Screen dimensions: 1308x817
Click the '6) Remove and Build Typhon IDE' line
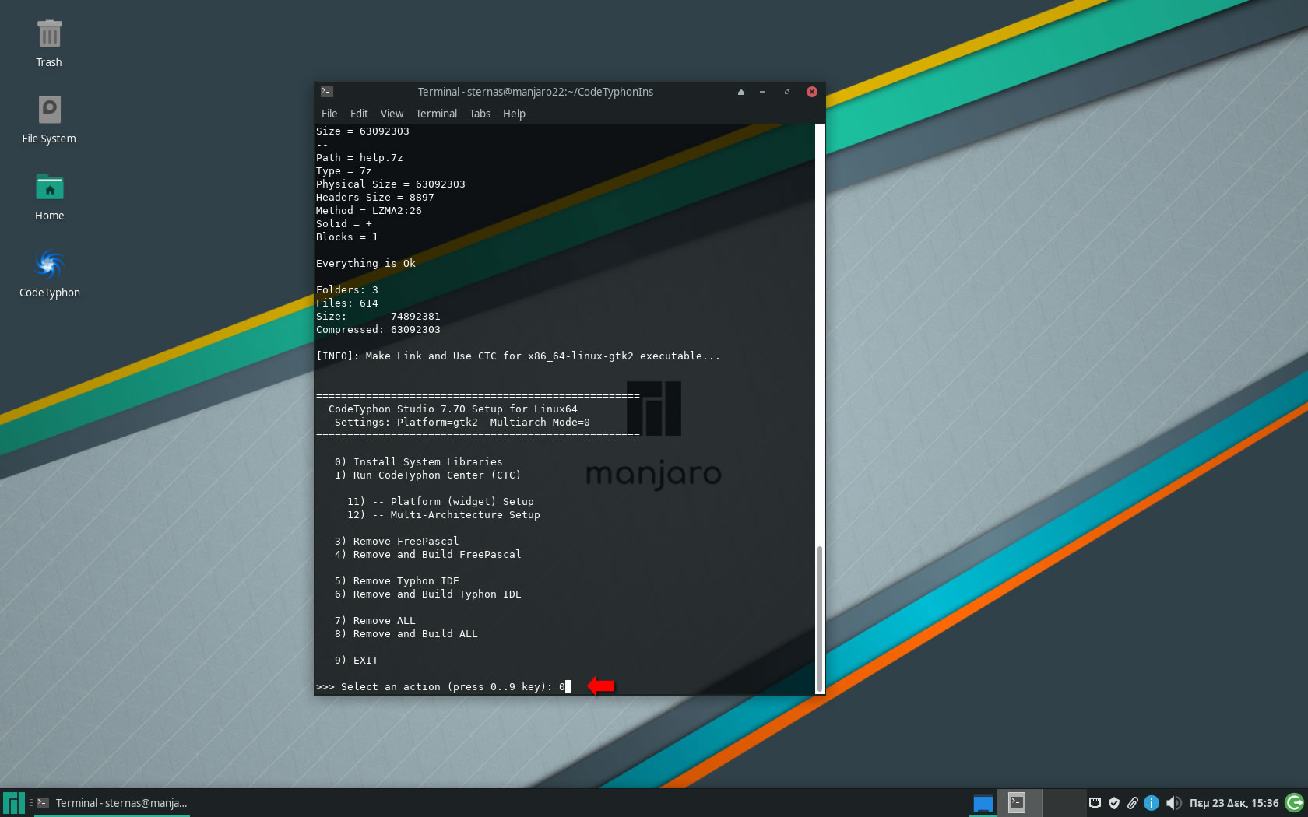click(428, 594)
